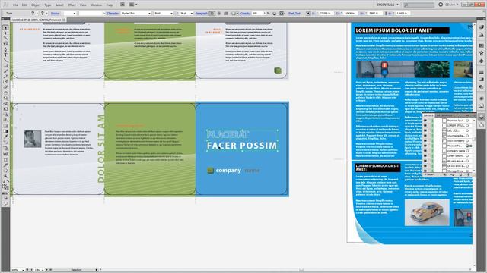Screen dimensions: 487x273
Task: Click Make Clipping Mask icon in Layers panel
Action: tap(445, 174)
